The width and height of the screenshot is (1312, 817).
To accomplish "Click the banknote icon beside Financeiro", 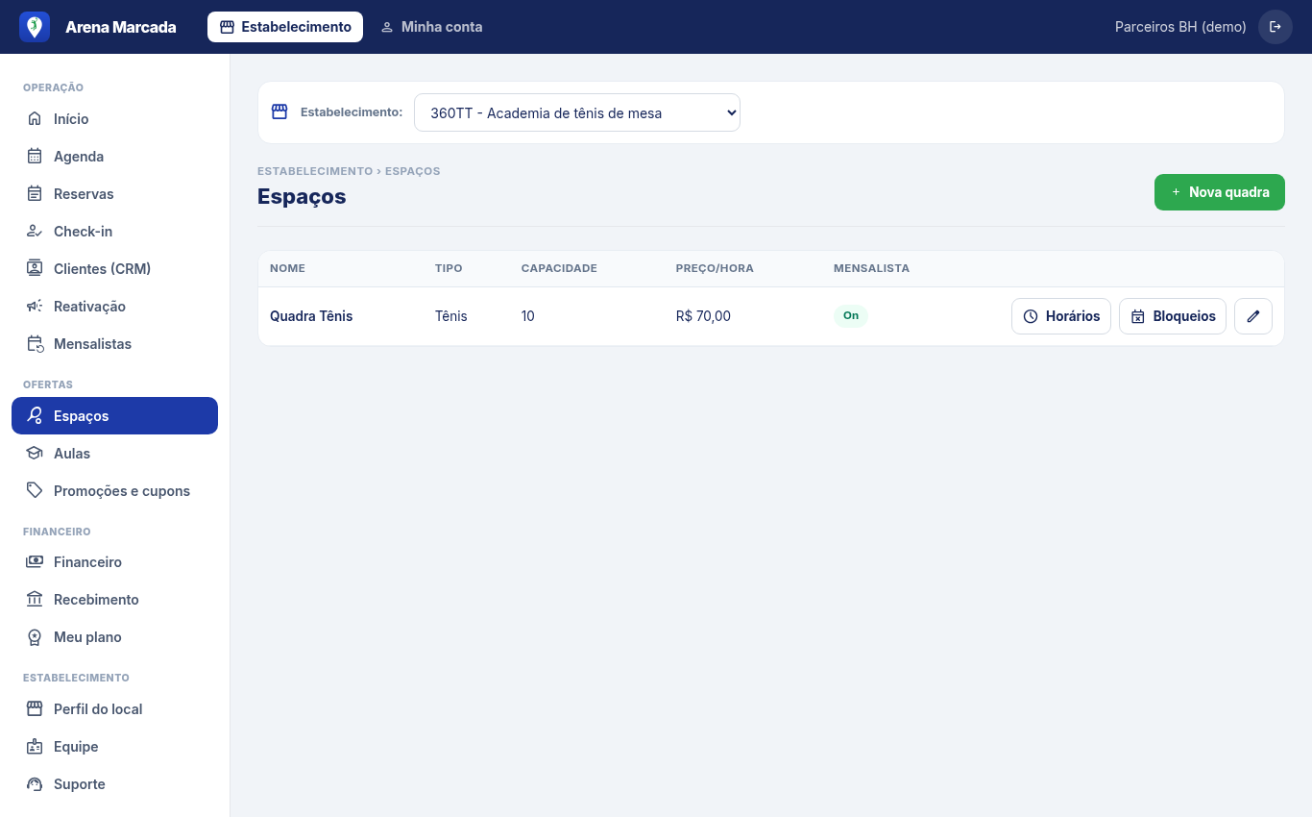I will (35, 562).
